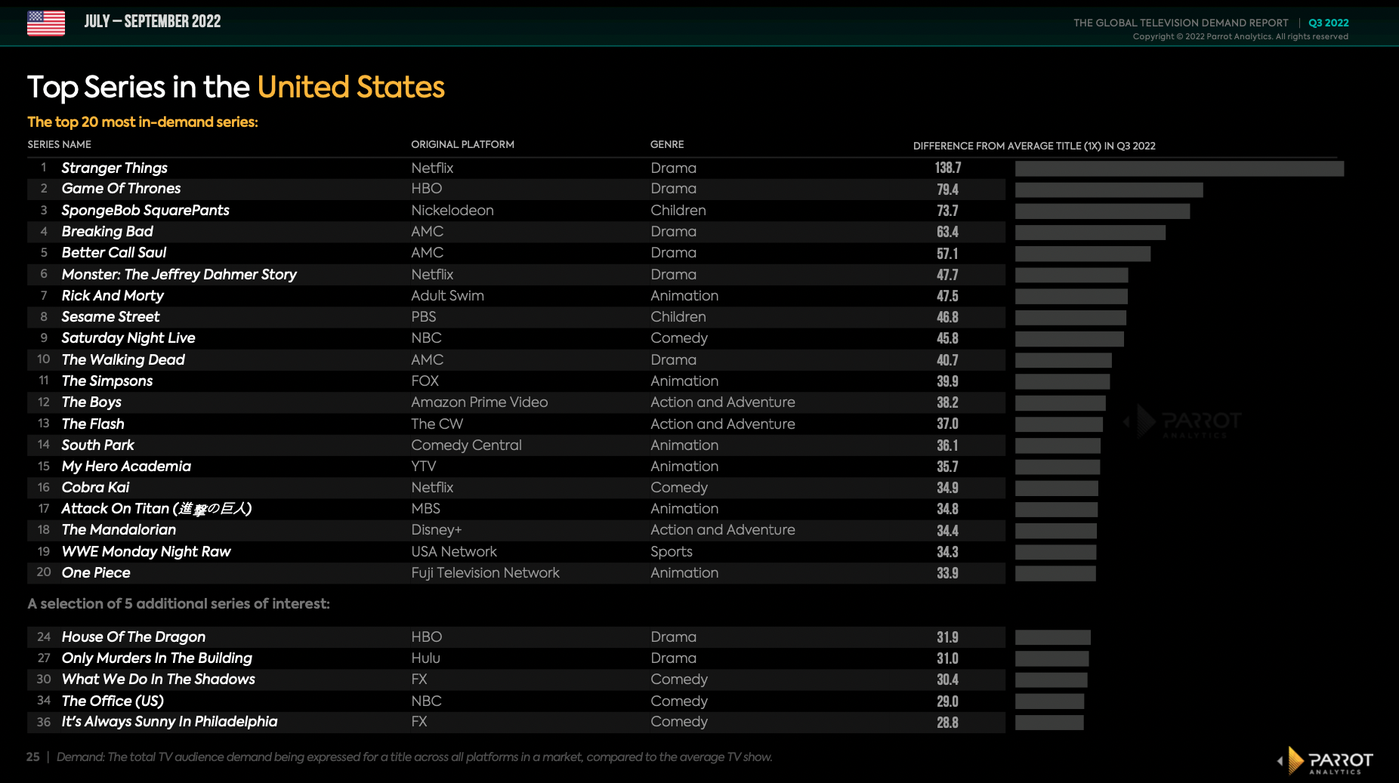Select 'The Walking Dead' series name
This screenshot has height=783, width=1399.
coord(123,359)
